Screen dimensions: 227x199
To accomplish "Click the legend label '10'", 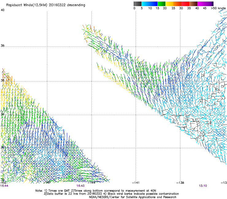I will [150, 8].
